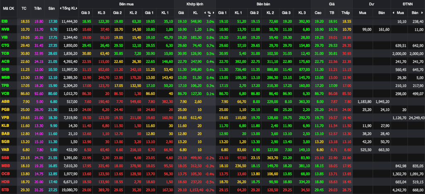Click ABB's Dư Bán value 1,945,20
The image size is (425, 194).
pyautogui.click(x=382, y=102)
